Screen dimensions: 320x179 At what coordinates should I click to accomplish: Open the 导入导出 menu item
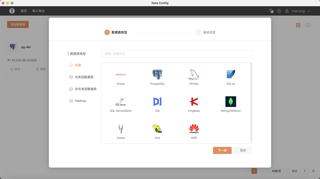(38, 11)
